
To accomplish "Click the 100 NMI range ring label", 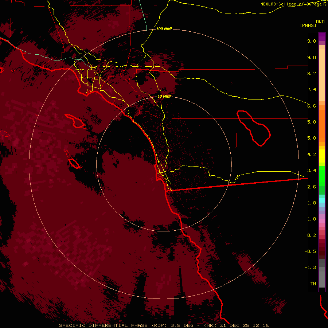I will [164, 29].
